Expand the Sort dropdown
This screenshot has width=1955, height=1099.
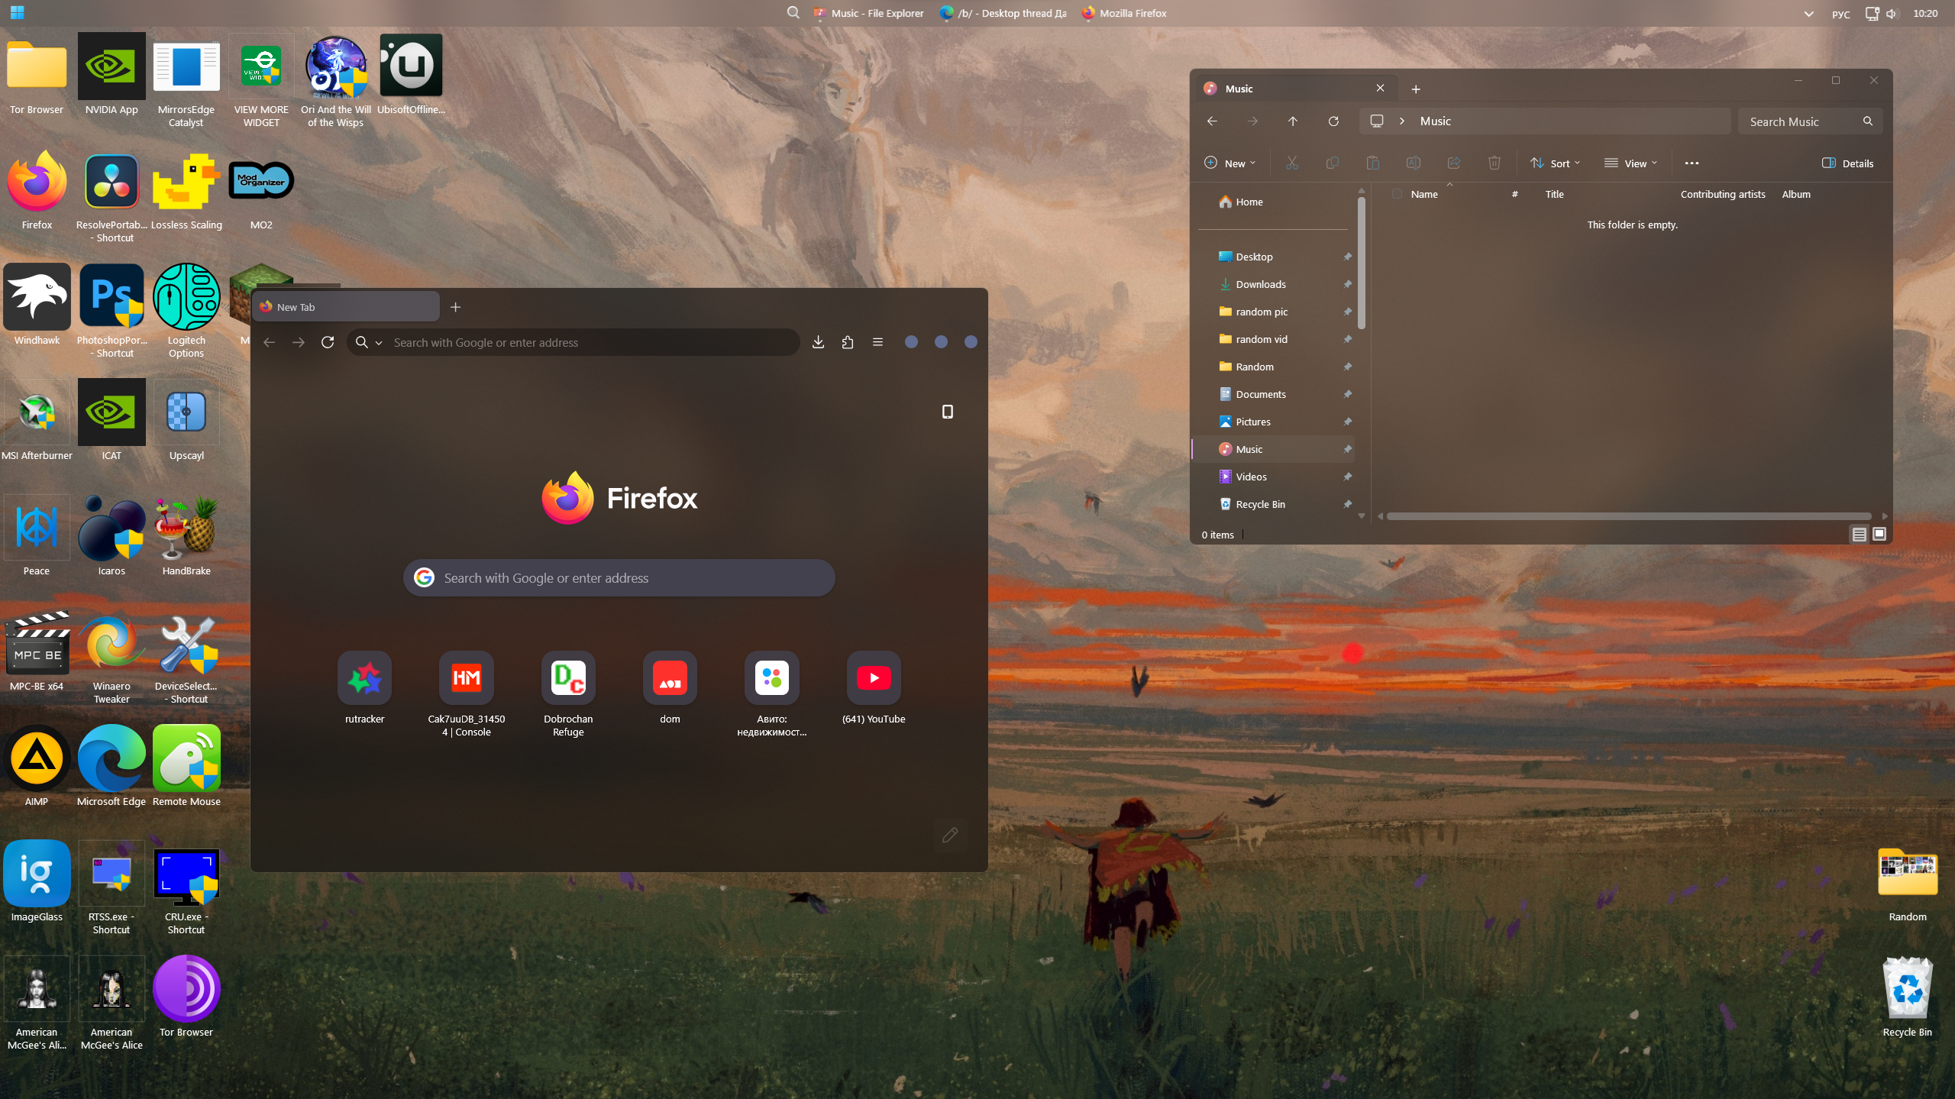pos(1555,163)
